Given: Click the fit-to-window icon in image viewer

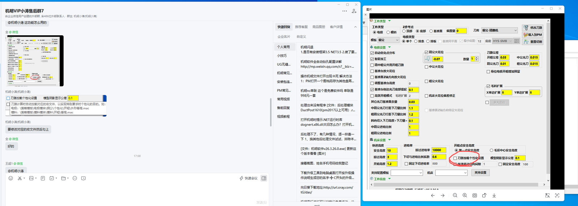Looking at the screenshot, I should (475, 196).
